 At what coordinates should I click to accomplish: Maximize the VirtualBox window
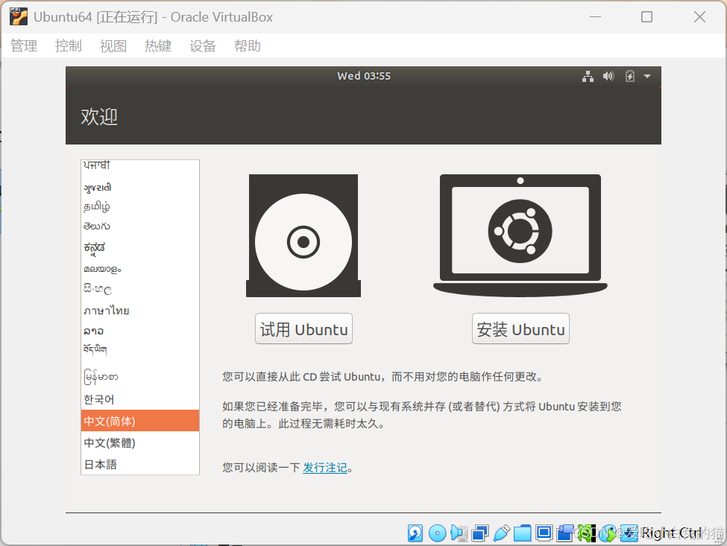pos(646,16)
